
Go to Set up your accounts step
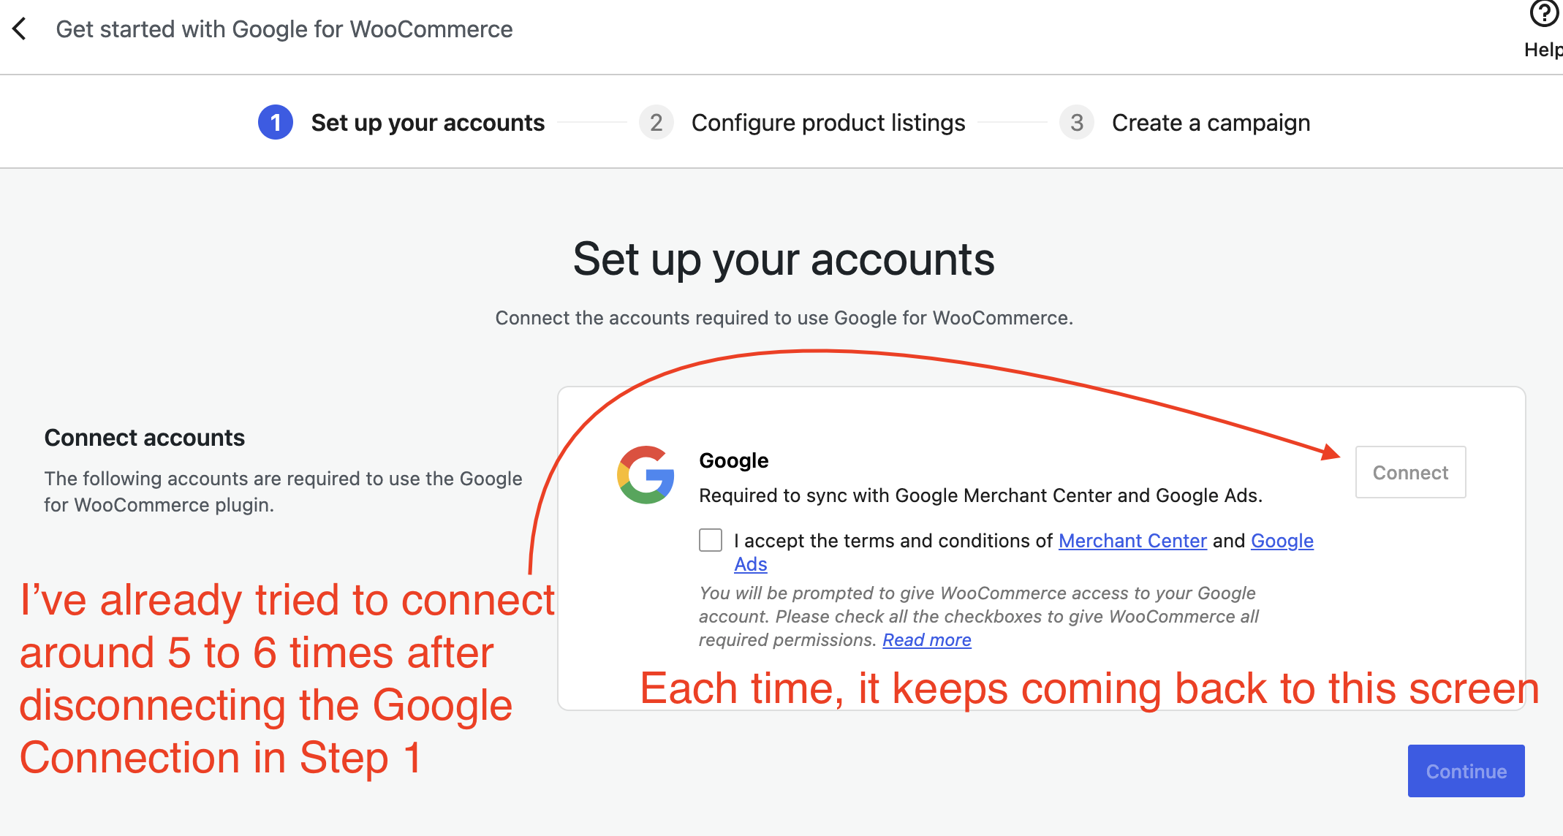coord(428,123)
